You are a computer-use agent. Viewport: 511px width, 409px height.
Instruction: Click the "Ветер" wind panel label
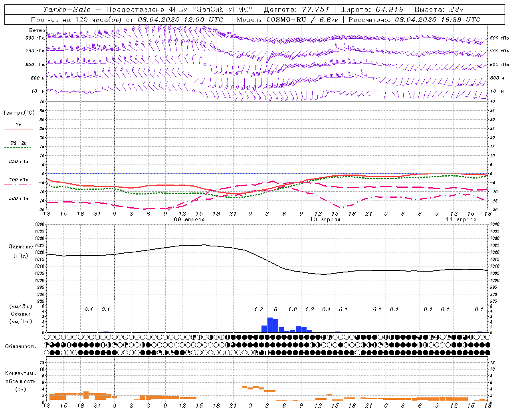37,30
